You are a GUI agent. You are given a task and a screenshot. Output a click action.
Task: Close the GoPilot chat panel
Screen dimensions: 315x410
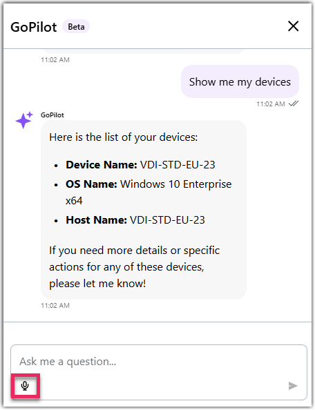pyautogui.click(x=294, y=26)
